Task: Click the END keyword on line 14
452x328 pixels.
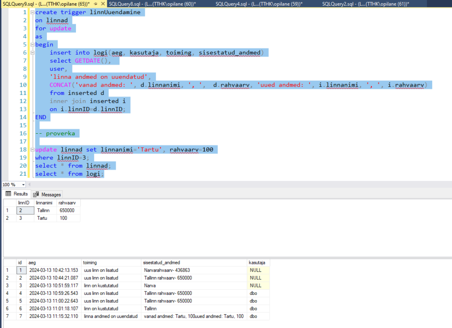Action: pyautogui.click(x=41, y=117)
